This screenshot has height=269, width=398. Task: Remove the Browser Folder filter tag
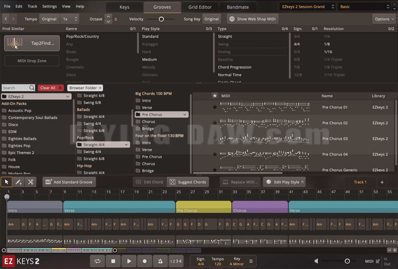click(100, 88)
